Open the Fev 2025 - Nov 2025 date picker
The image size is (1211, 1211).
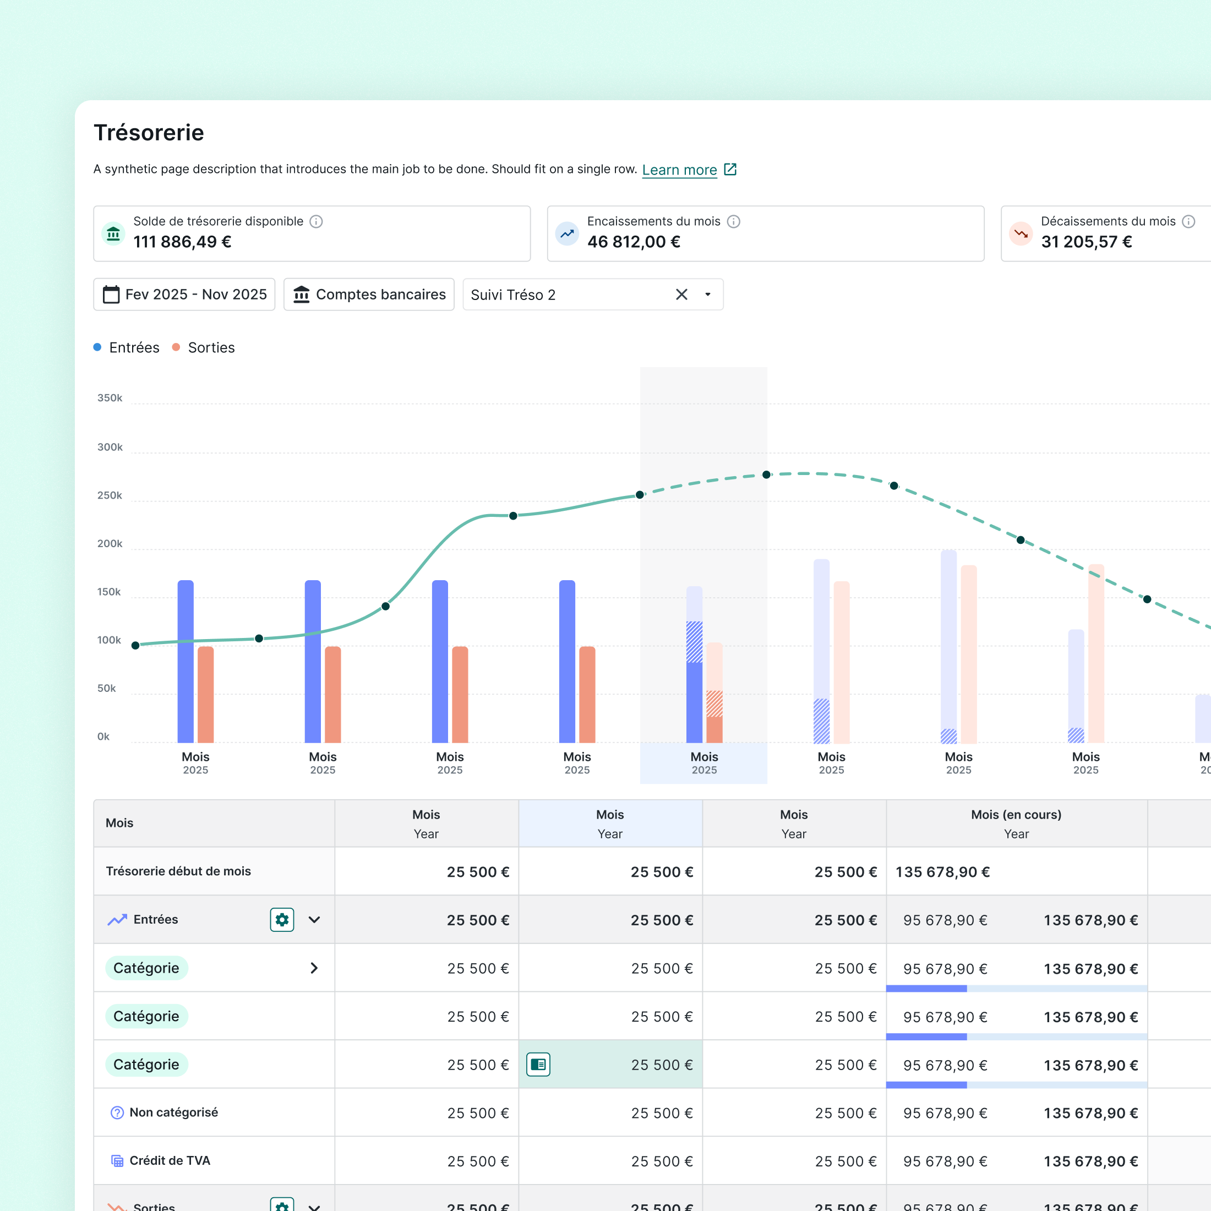pyautogui.click(x=184, y=294)
